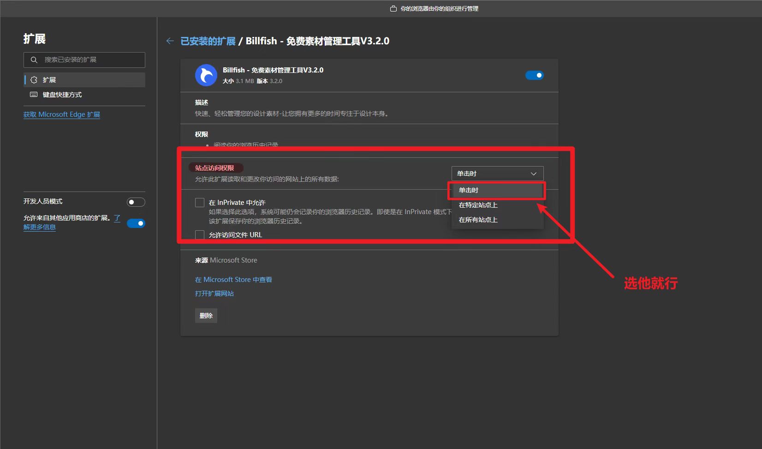Click the 开发人员模式 label

[43, 201]
